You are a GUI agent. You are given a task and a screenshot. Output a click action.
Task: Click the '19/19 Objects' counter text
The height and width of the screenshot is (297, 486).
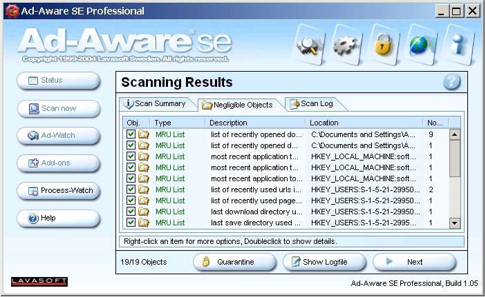click(x=144, y=262)
